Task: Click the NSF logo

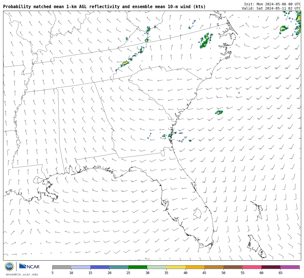Action: pos(9,266)
